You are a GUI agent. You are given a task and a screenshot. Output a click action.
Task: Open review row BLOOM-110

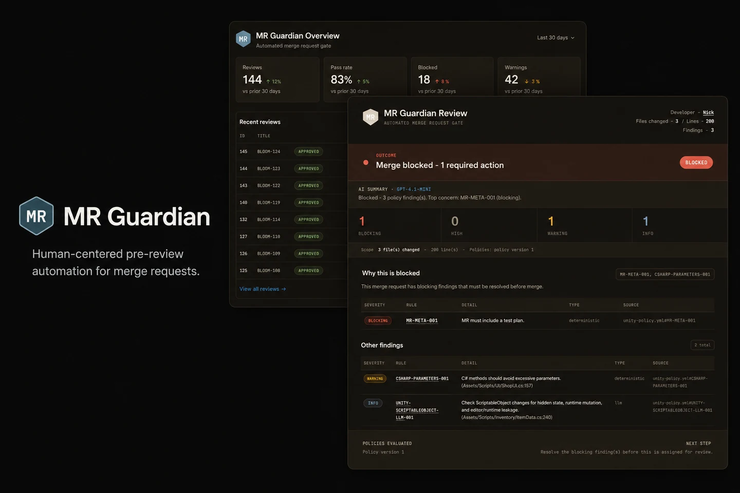pos(292,236)
